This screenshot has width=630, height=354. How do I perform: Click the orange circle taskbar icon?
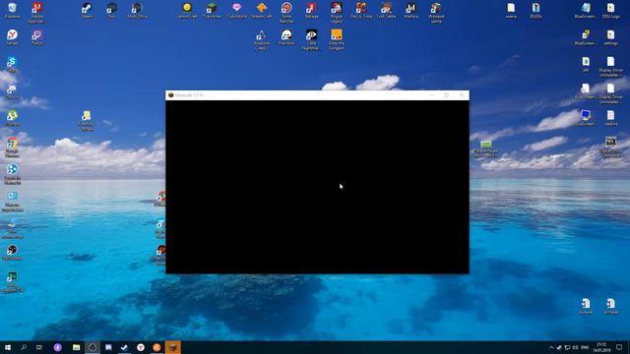[157, 347]
